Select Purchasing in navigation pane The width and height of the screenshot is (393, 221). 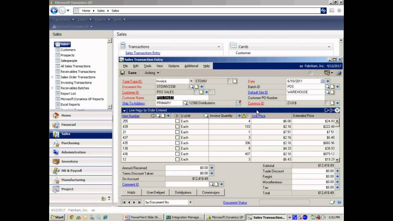(81, 143)
